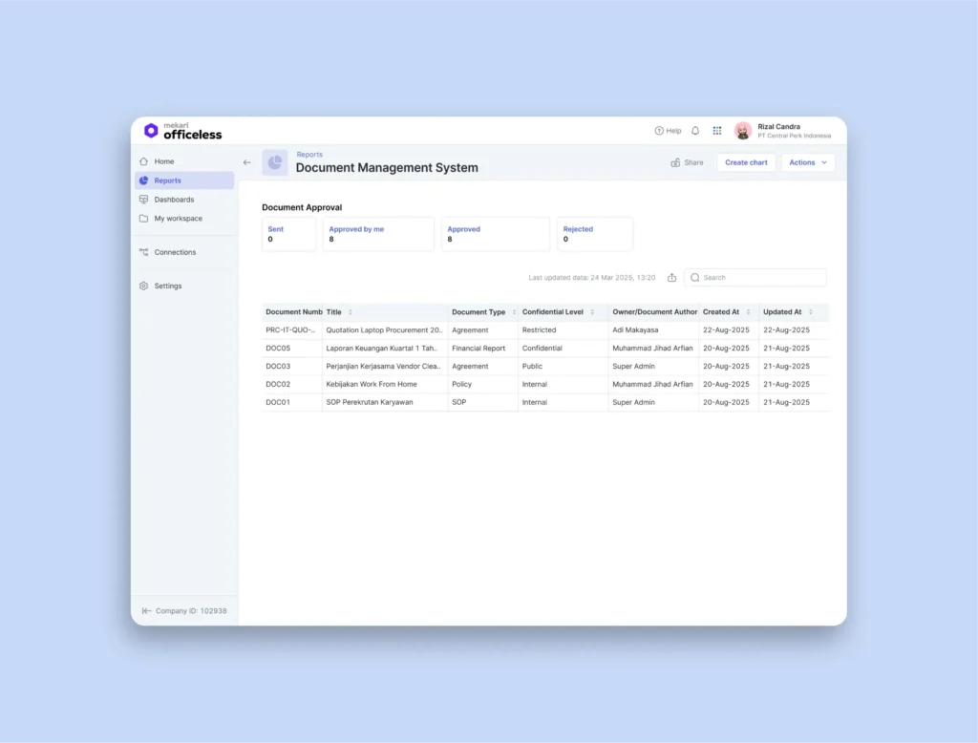The image size is (978, 743).
Task: Collapse the sidebar with the bottom arrow
Action: click(145, 610)
